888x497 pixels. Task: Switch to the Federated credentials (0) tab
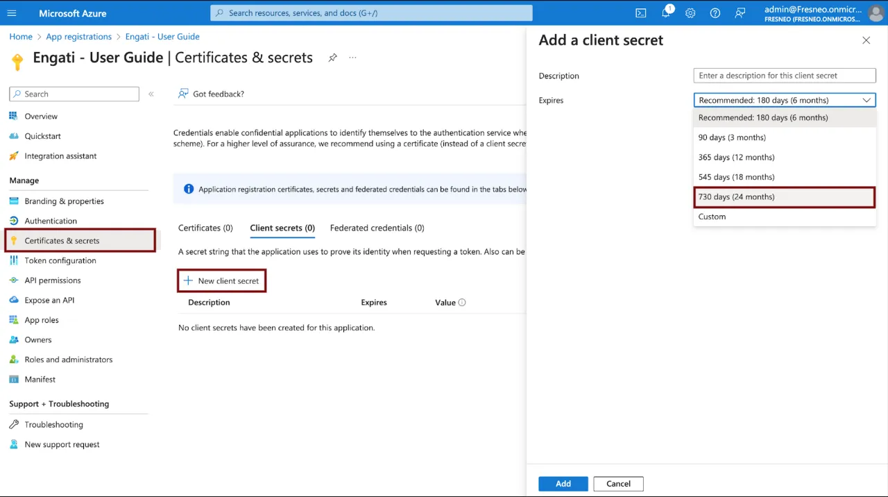(377, 228)
